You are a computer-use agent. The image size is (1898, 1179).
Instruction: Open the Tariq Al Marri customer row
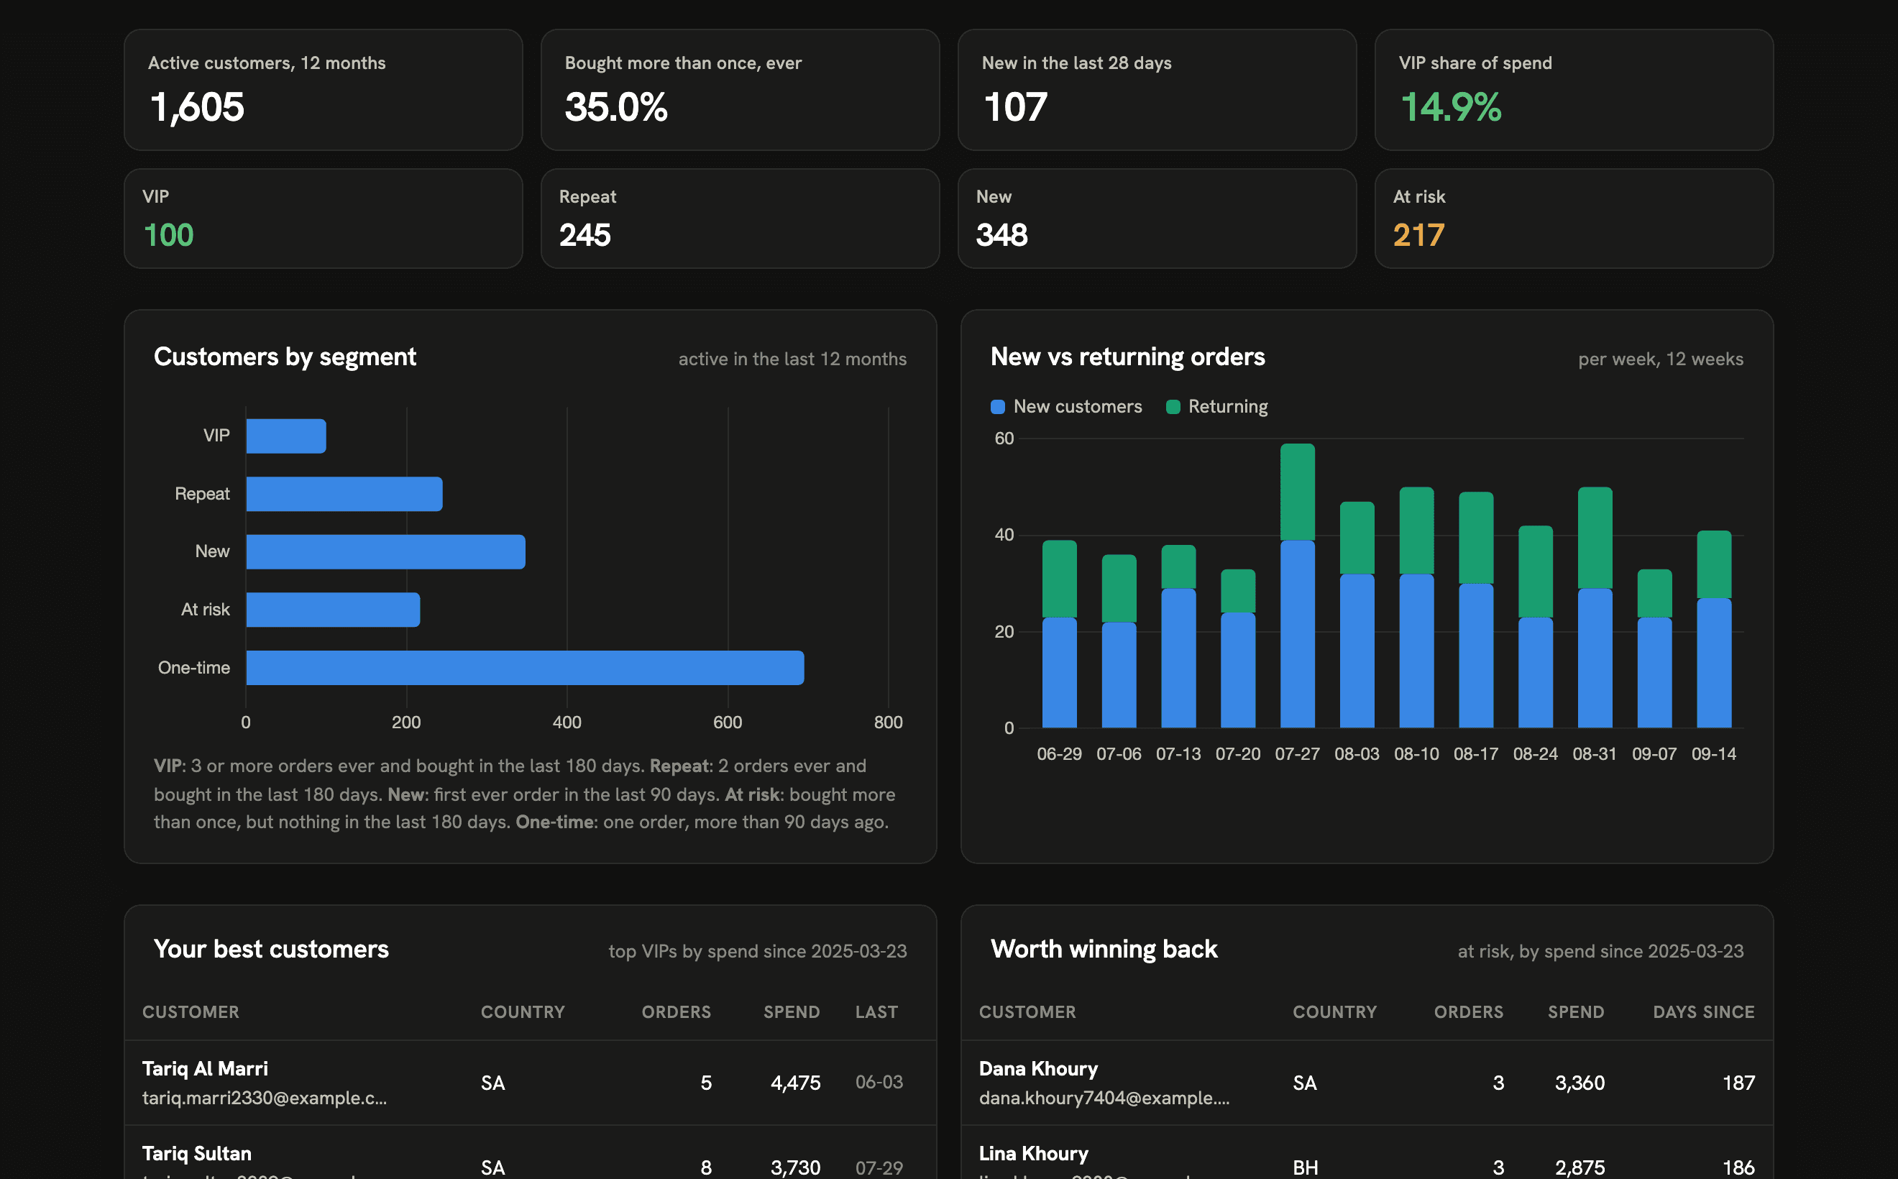click(x=531, y=1083)
